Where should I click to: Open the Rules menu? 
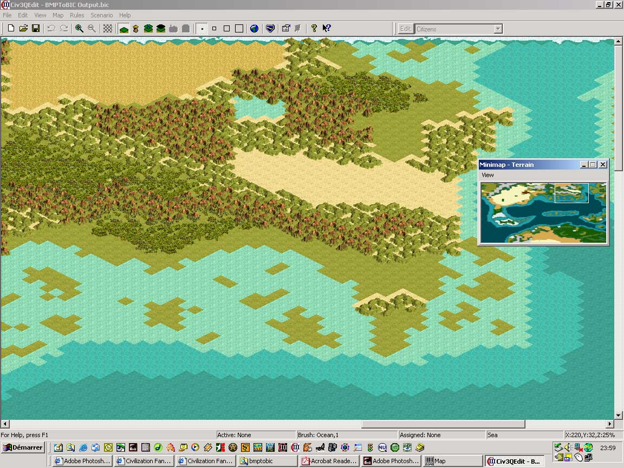click(x=77, y=15)
